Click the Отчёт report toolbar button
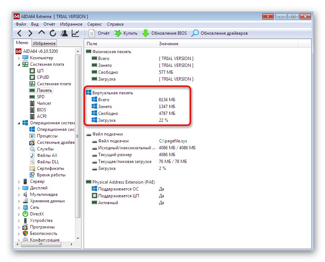 99,33
